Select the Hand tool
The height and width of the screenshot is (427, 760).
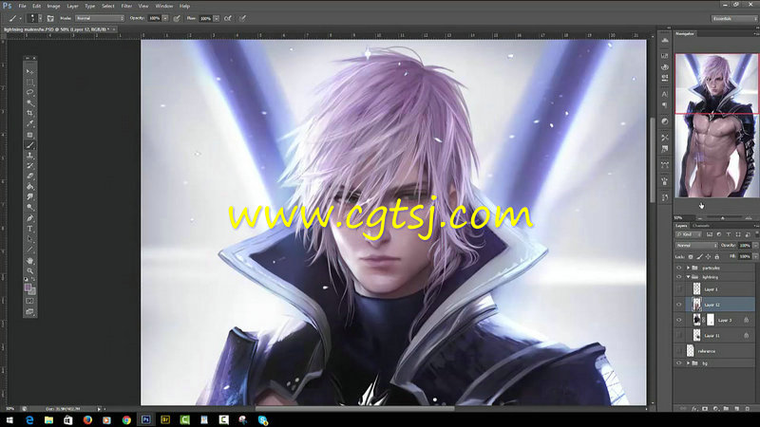click(x=30, y=261)
